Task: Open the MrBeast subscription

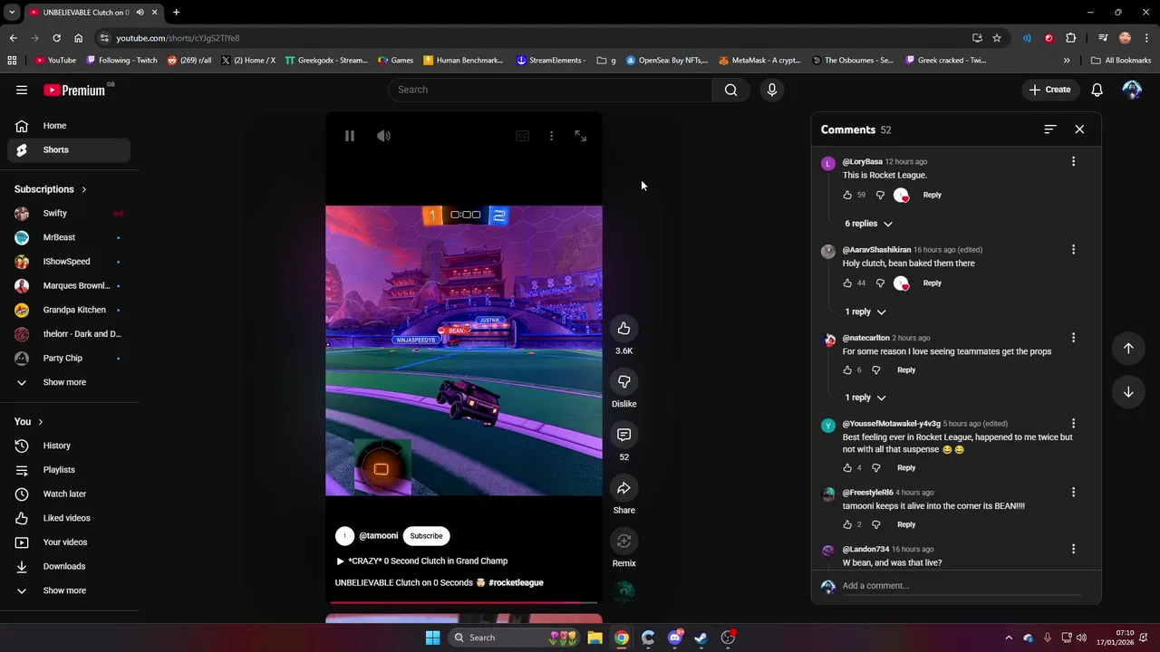Action: [x=69, y=237]
